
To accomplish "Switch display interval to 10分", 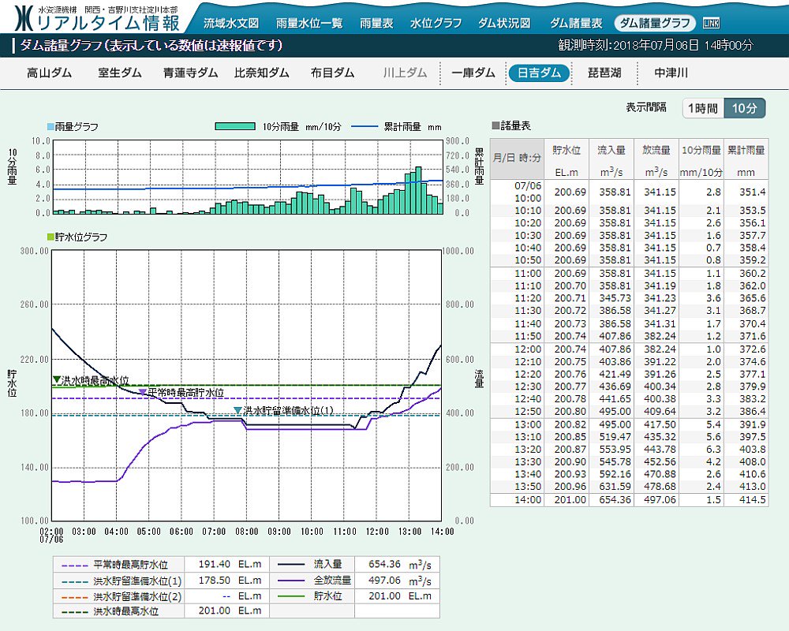I will point(745,108).
